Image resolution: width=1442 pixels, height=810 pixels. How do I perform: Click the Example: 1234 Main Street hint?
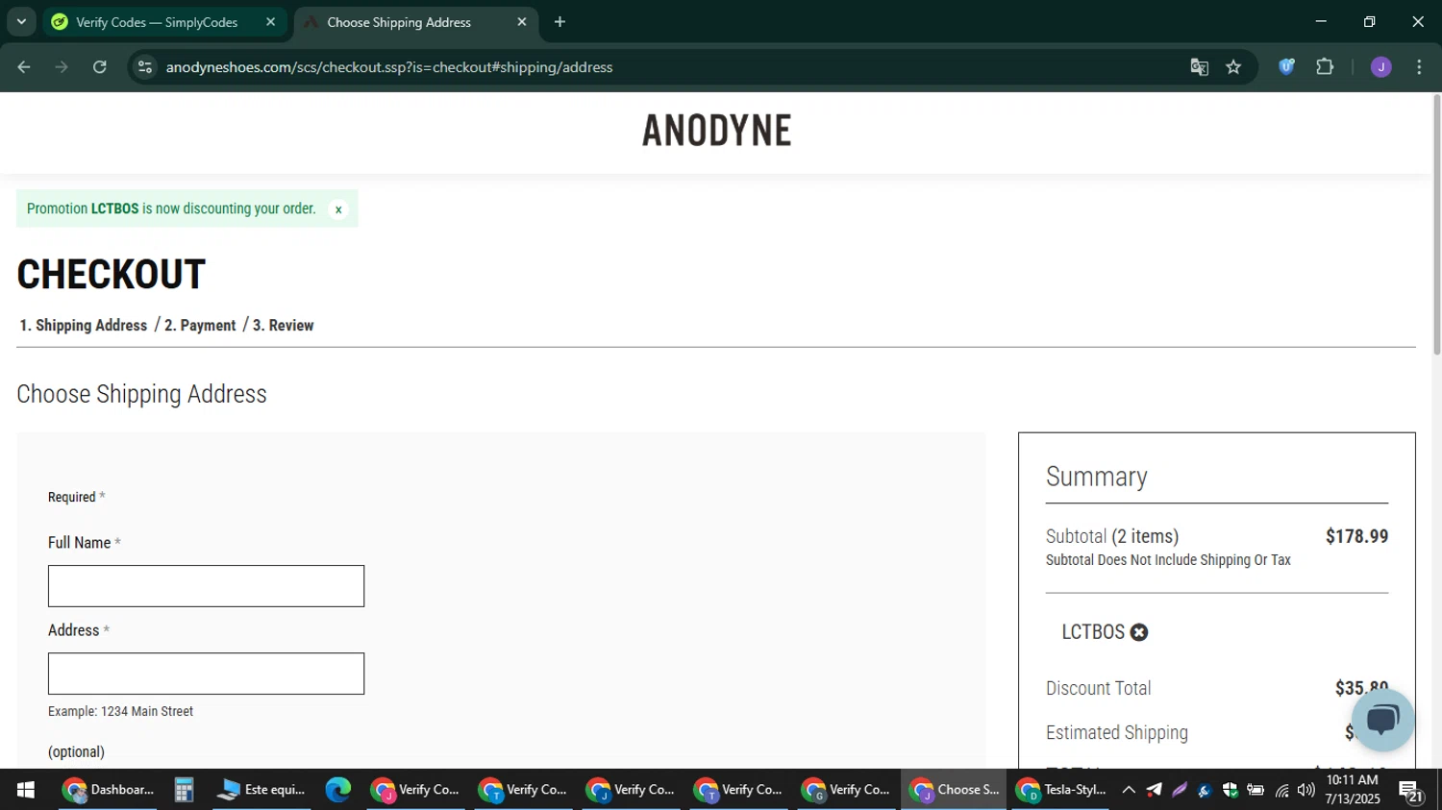click(120, 711)
